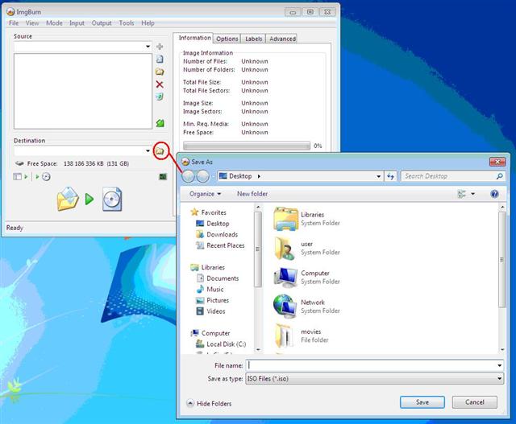Click the Cancel button in Save As
The image size is (516, 424).
point(475,402)
